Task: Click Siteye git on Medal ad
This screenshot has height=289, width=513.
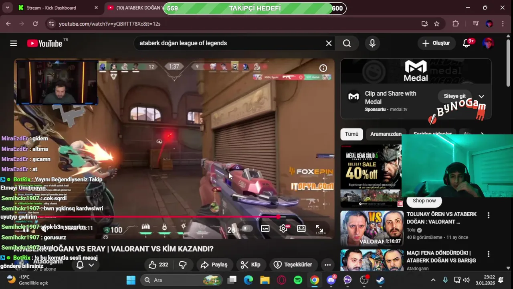Action: (x=454, y=96)
